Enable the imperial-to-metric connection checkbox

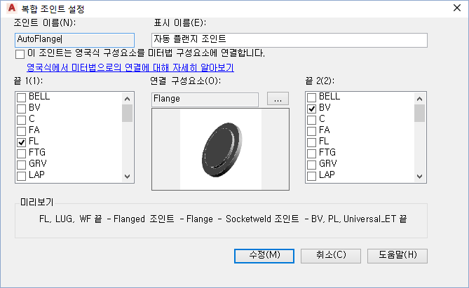20,53
